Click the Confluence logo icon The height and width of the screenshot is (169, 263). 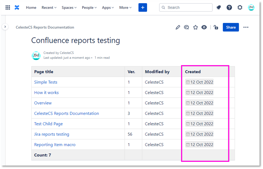[x=17, y=7]
